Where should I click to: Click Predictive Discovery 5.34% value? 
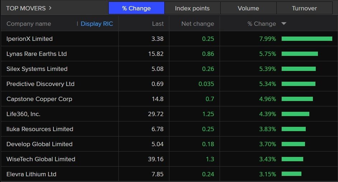coord(268,84)
